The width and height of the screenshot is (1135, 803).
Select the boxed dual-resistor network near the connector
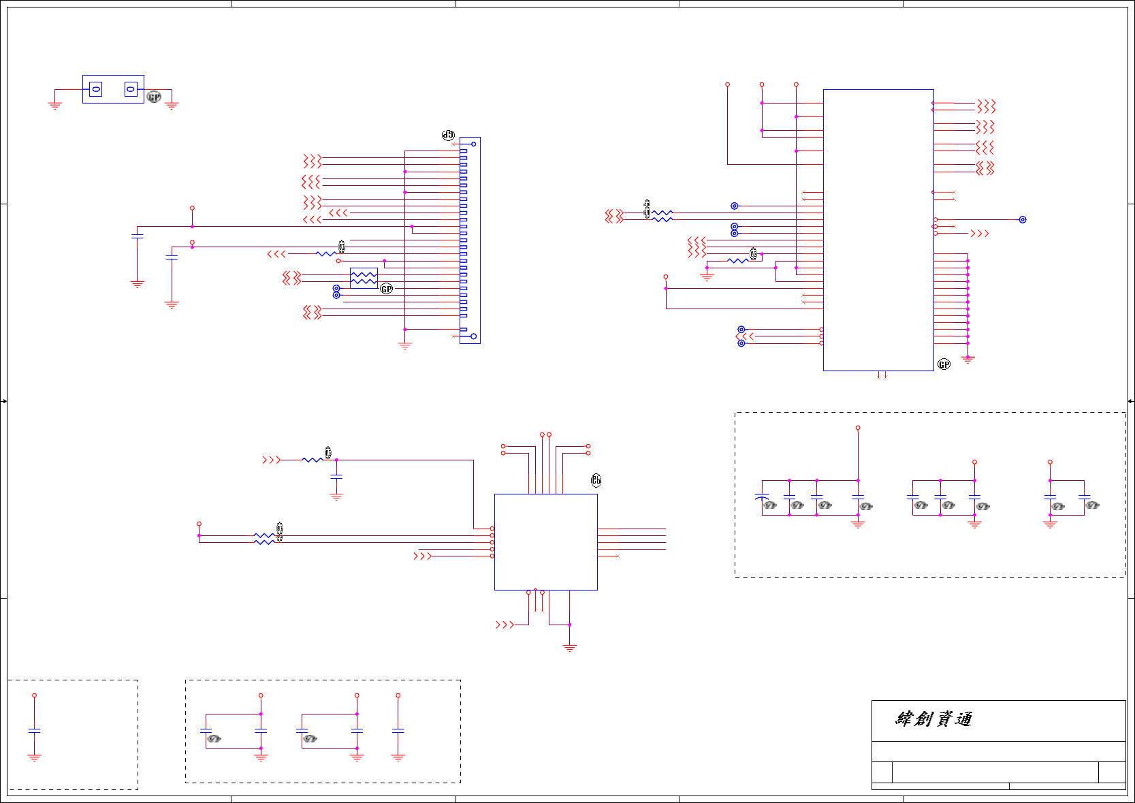click(364, 278)
